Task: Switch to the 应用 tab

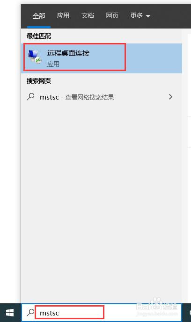Action: tap(63, 15)
